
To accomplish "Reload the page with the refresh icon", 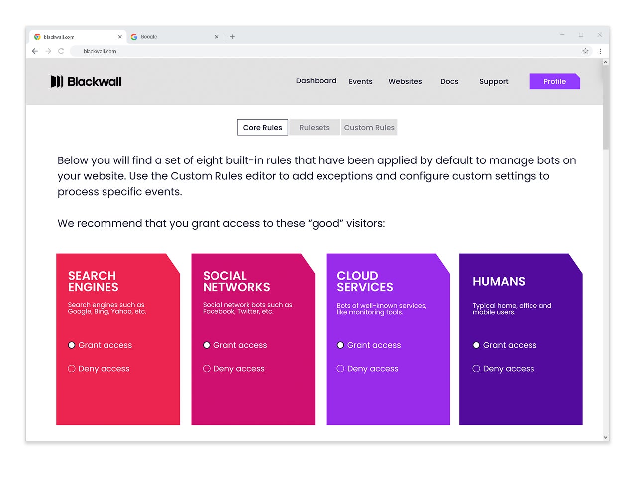I will tap(61, 51).
